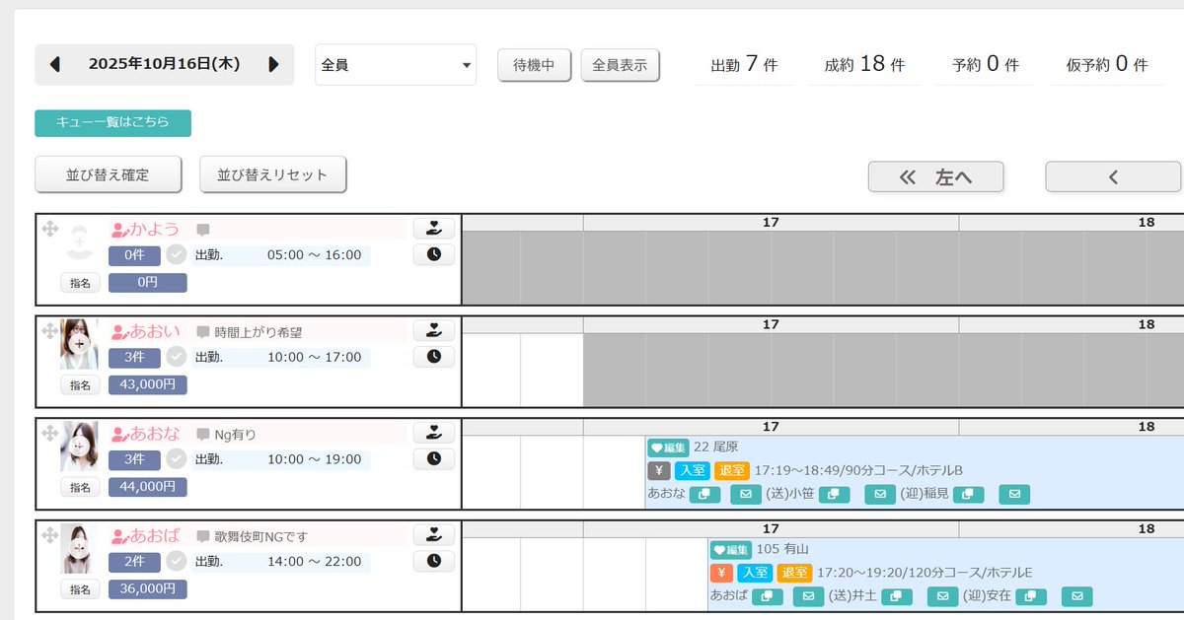Click copy icon next to あおな
This screenshot has height=620, width=1184.
click(x=704, y=495)
